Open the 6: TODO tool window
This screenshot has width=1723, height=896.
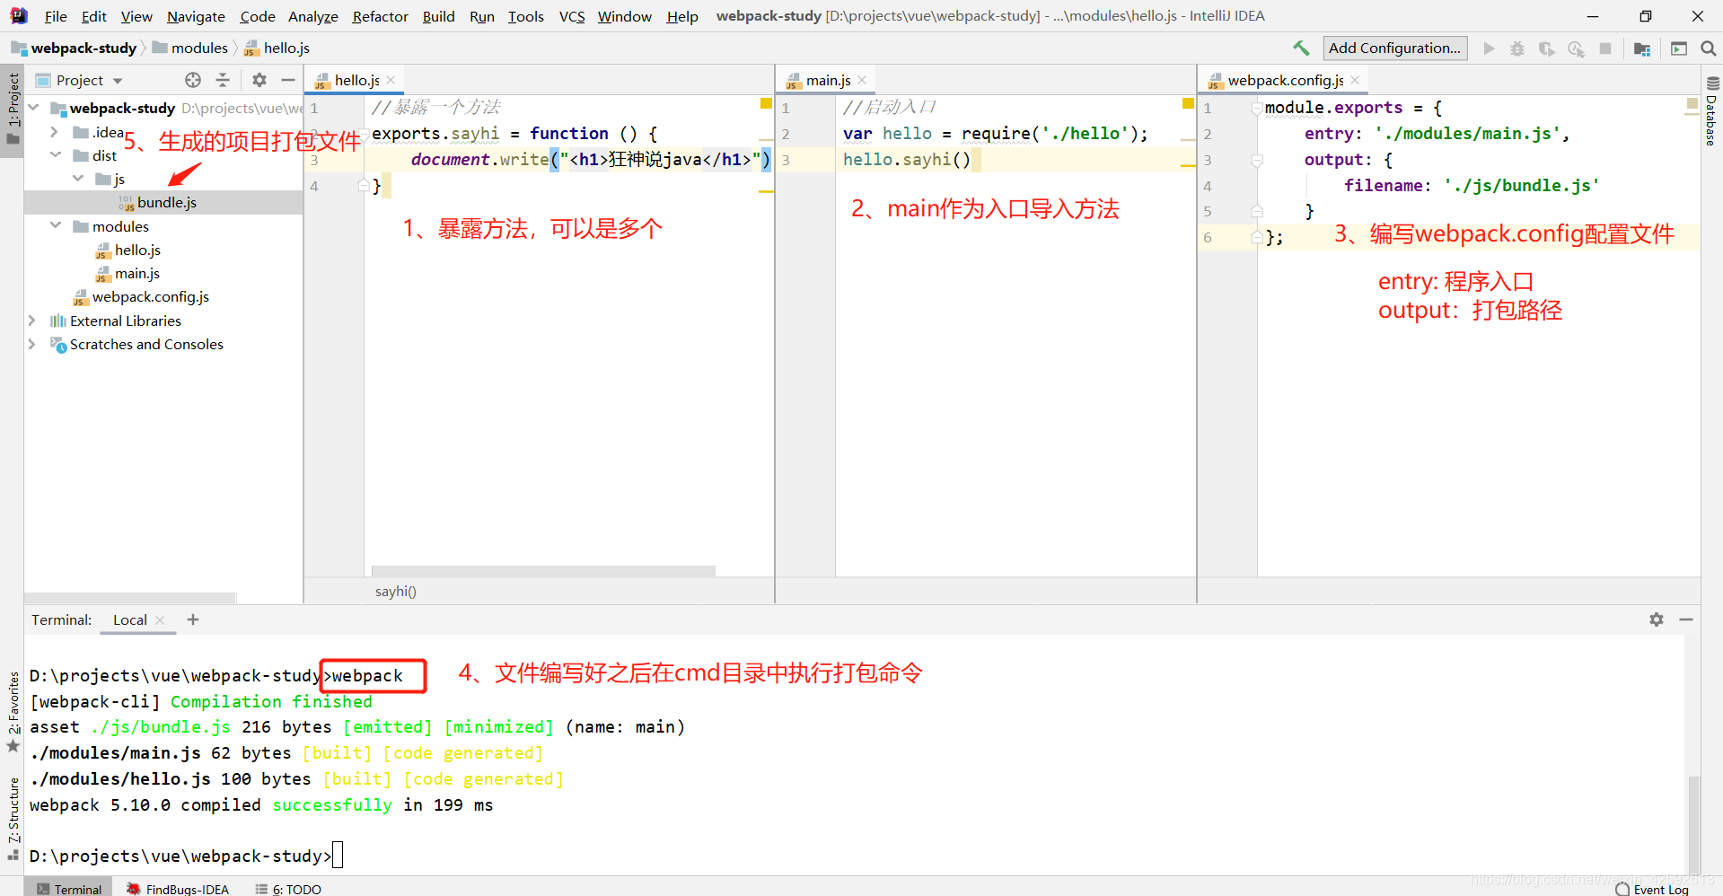[x=288, y=889]
